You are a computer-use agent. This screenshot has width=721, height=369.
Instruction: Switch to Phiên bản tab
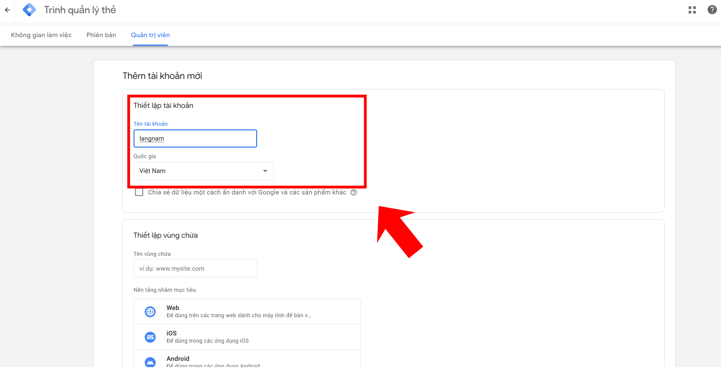tap(101, 35)
